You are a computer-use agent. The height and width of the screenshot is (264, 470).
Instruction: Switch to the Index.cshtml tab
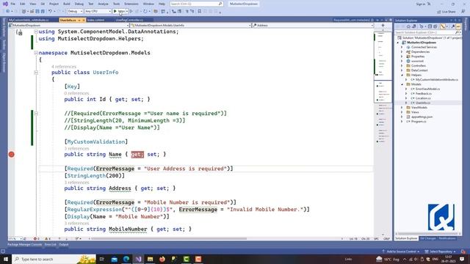click(95, 20)
